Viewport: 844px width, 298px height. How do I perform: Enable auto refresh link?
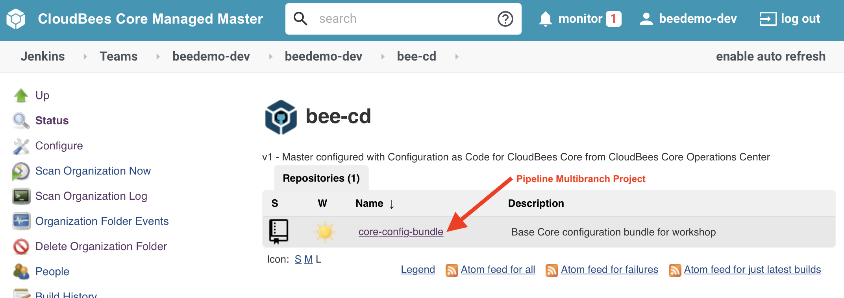[x=770, y=56]
